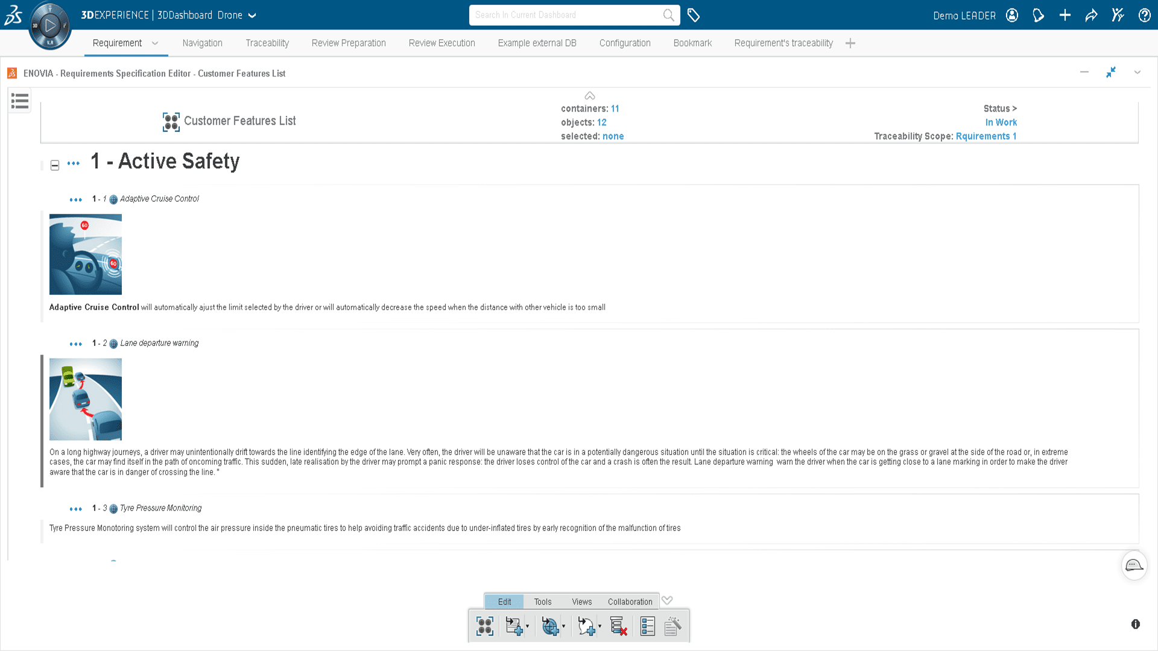The height and width of the screenshot is (651, 1158).
Task: Toggle the list view sidebar icon
Action: (19, 102)
